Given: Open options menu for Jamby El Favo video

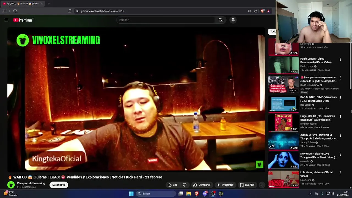Looking at the screenshot, I should pyautogui.click(x=340, y=135).
